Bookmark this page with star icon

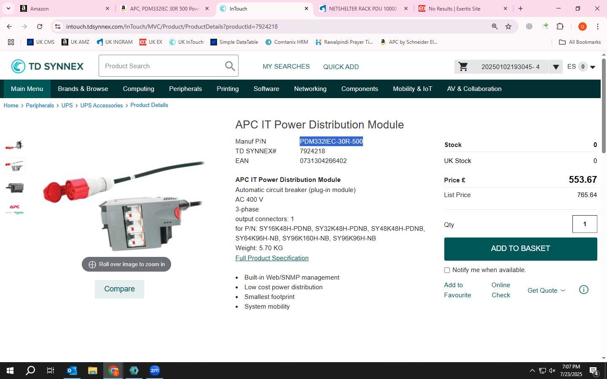click(x=508, y=27)
